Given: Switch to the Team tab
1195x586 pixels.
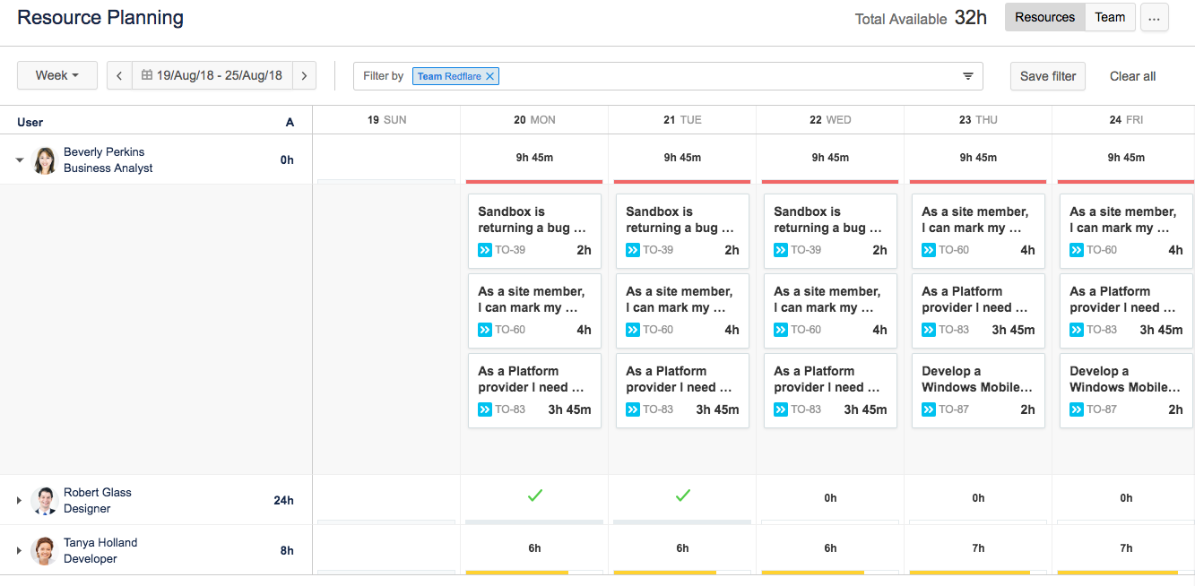Looking at the screenshot, I should pos(1110,16).
